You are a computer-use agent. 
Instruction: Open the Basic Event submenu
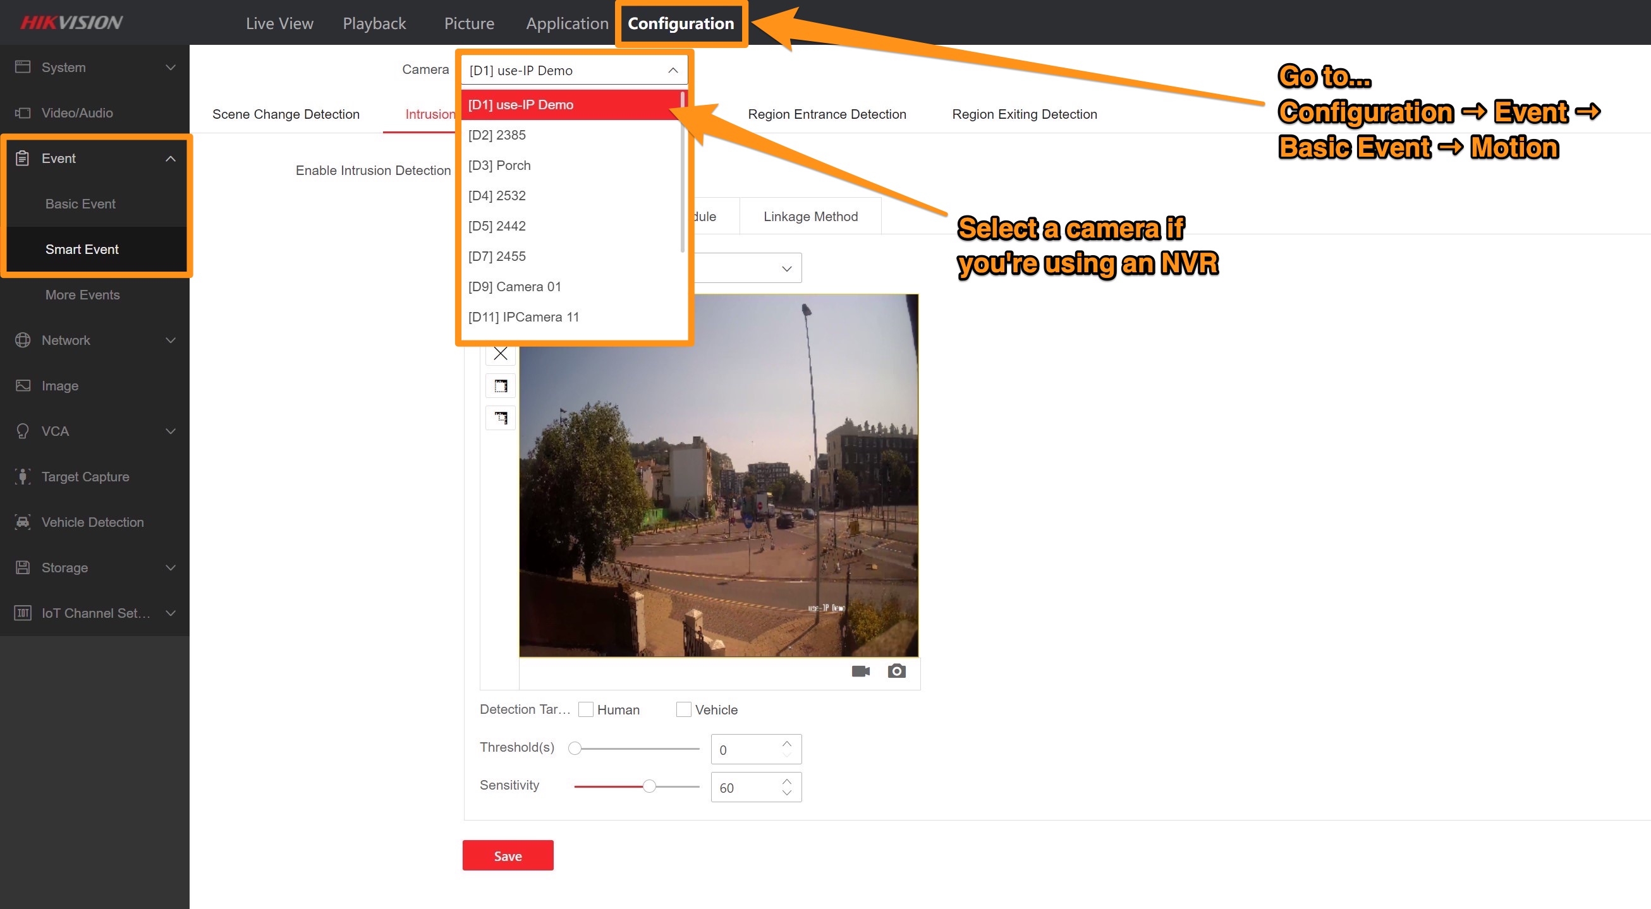80,203
